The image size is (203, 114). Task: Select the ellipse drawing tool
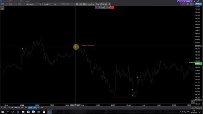[103, 7]
